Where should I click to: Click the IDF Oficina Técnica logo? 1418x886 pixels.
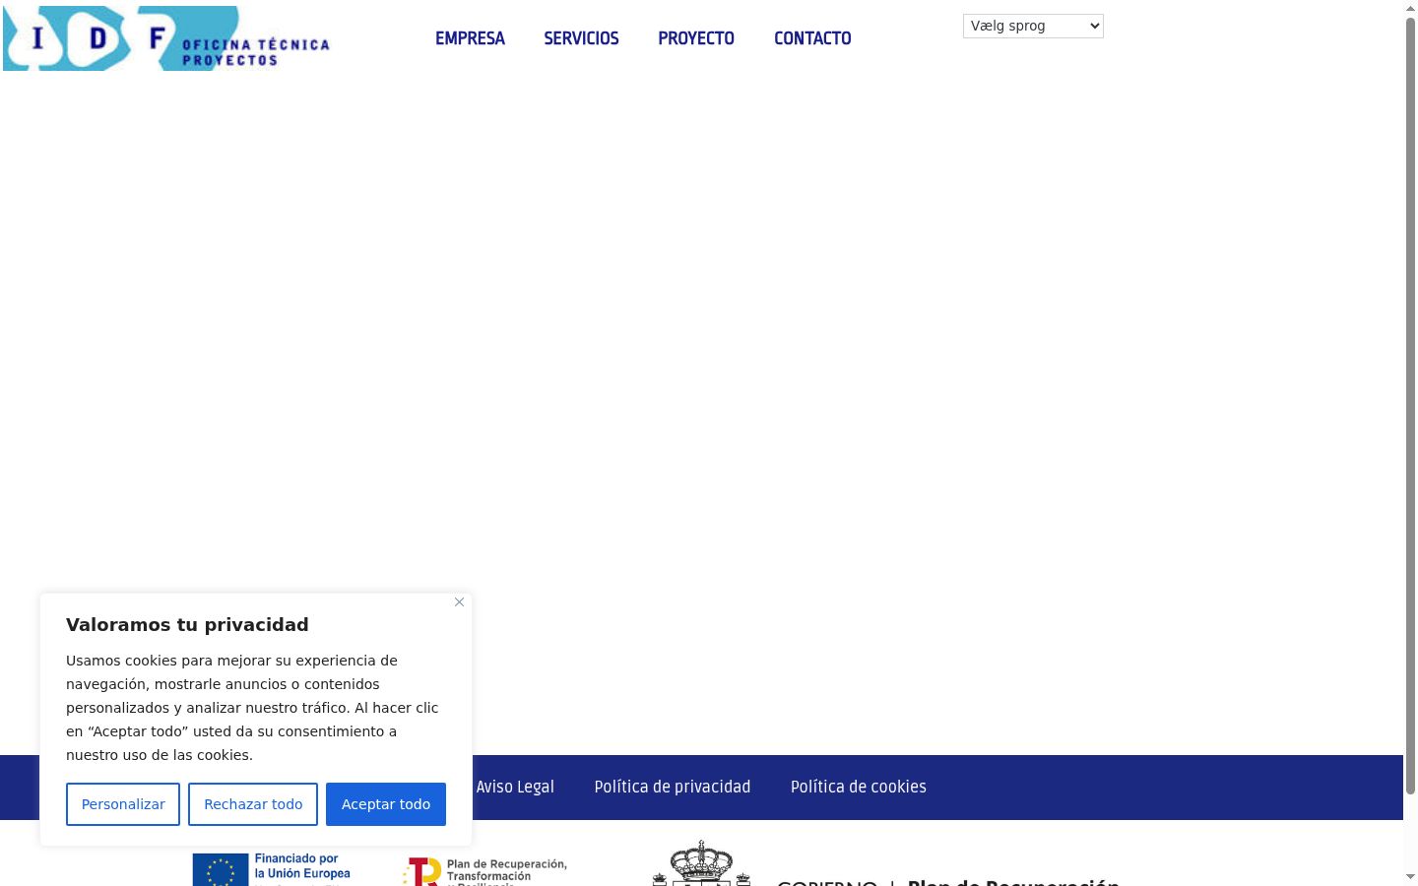(166, 37)
